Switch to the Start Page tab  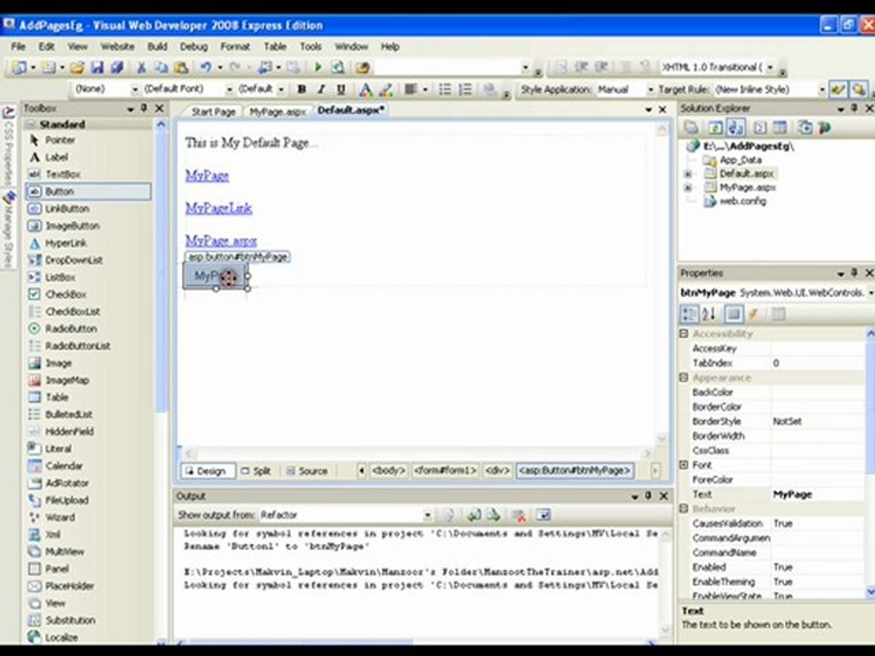[213, 111]
